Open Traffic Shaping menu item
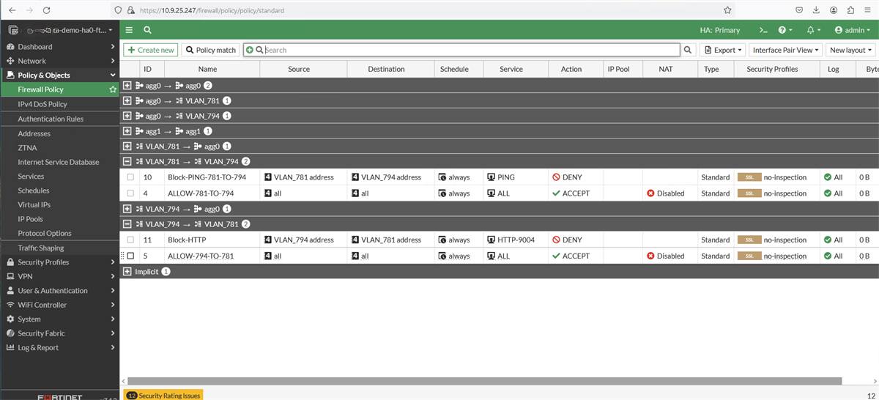The image size is (879, 400). [41, 248]
